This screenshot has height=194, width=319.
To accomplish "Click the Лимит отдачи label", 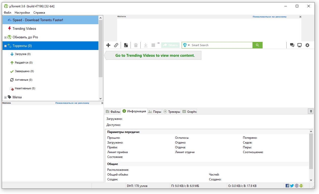I will click(x=185, y=152).
